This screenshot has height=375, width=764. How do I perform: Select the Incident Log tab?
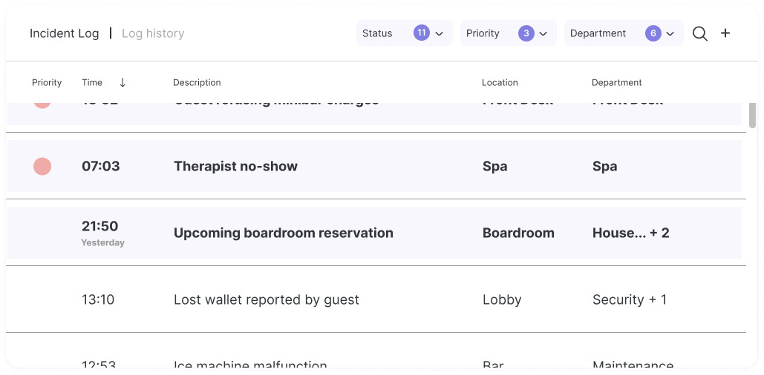(64, 33)
